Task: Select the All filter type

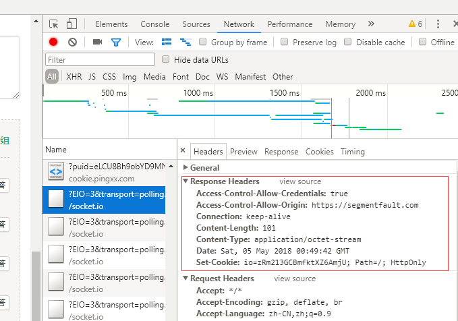Action: pyautogui.click(x=52, y=76)
